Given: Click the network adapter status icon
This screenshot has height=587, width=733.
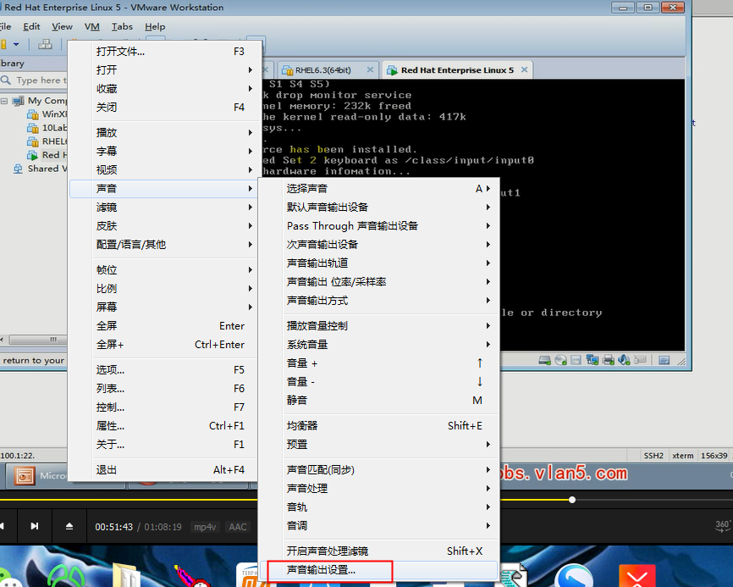Looking at the screenshot, I should [592, 360].
